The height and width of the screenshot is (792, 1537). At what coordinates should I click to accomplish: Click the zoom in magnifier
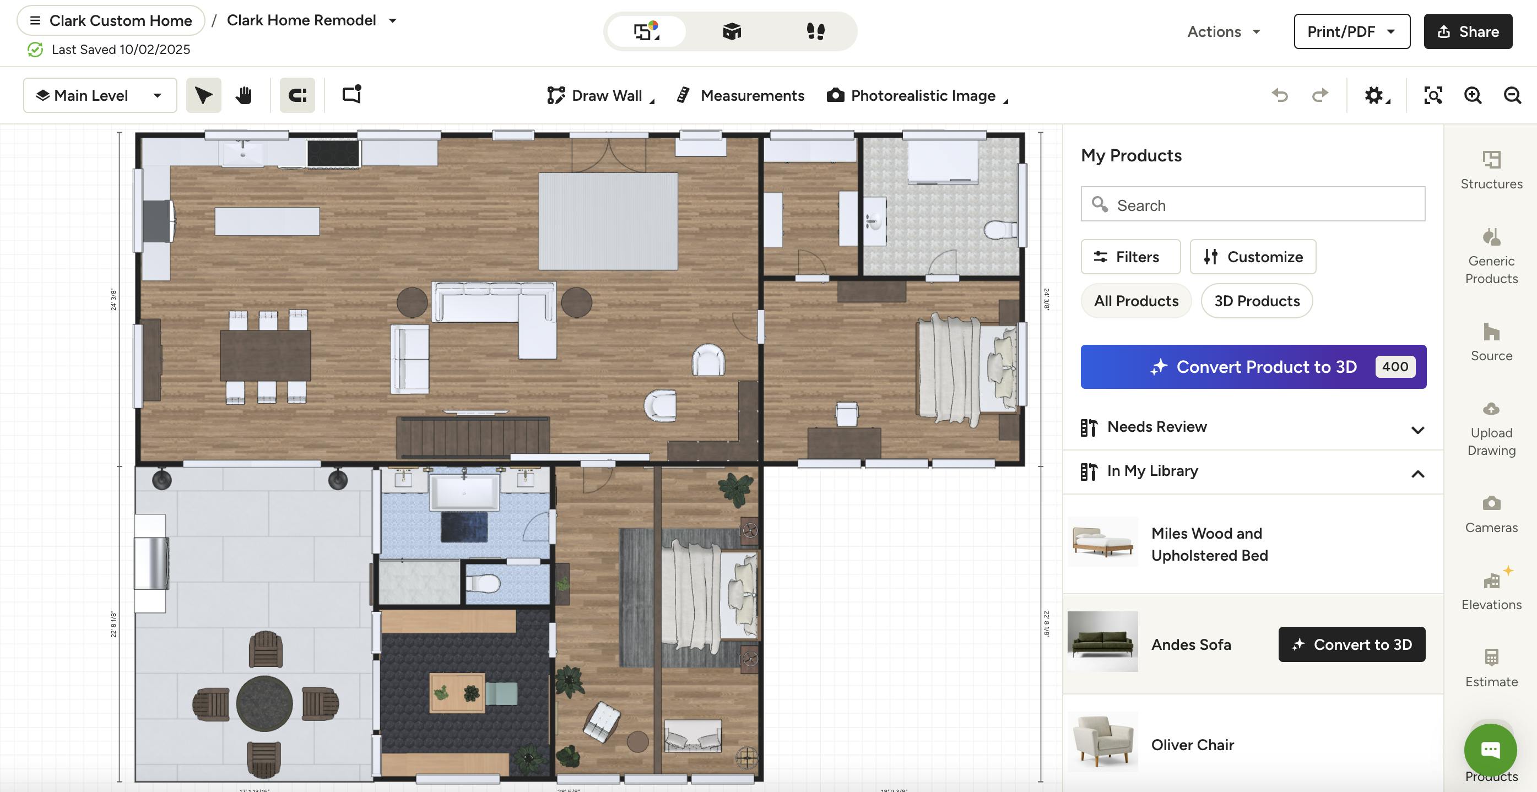pyautogui.click(x=1473, y=95)
